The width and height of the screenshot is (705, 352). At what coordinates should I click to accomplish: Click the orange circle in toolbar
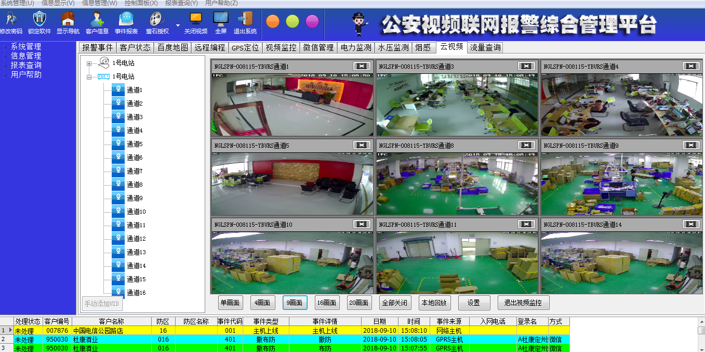click(x=273, y=21)
